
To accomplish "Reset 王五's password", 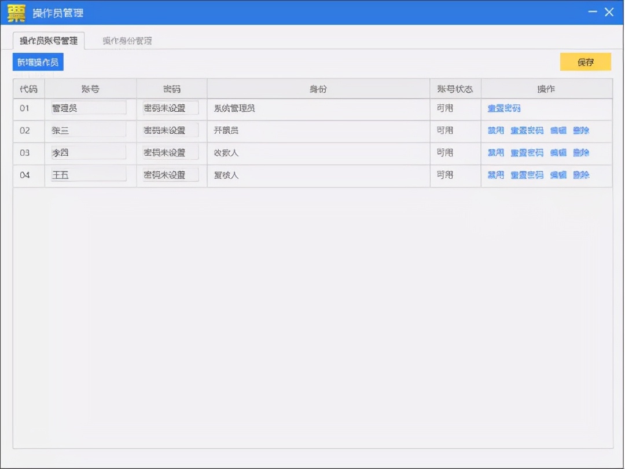I will pyautogui.click(x=527, y=175).
